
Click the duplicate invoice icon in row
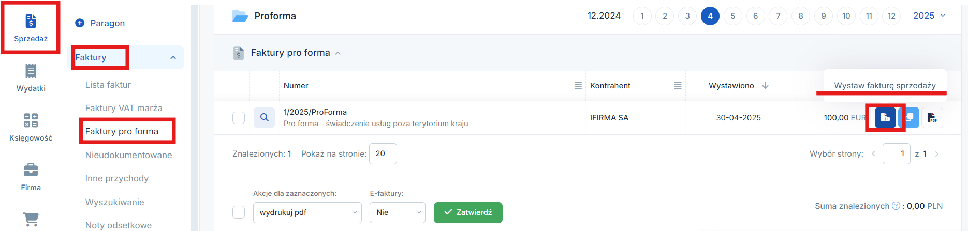point(910,117)
